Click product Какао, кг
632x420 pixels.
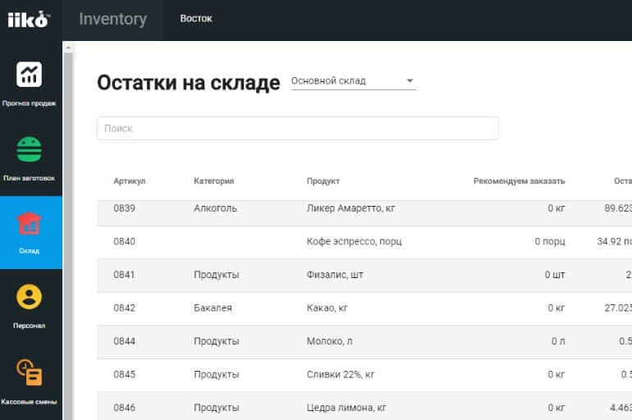tap(327, 308)
